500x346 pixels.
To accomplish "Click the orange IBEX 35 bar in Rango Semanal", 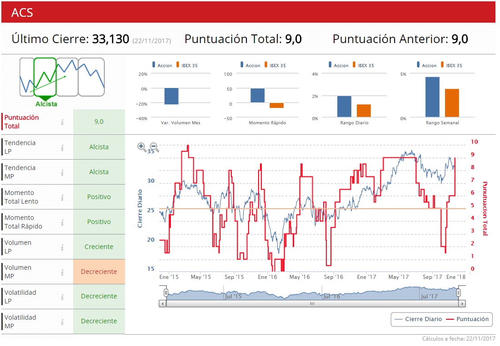I will coord(452,103).
